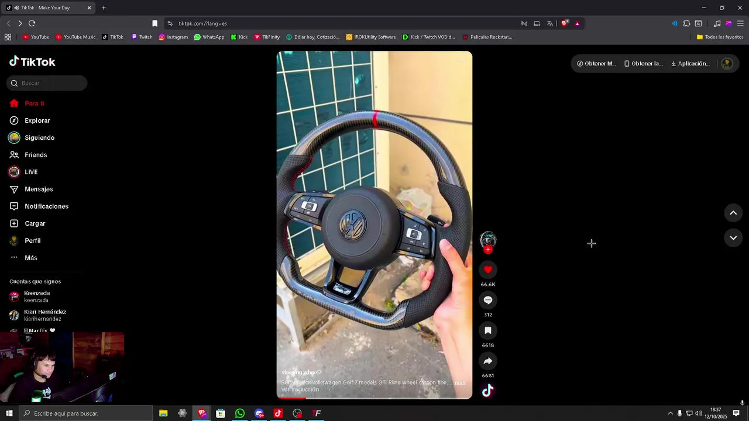
Task: Click 'Ver traducción' under caption
Action: pos(300,389)
